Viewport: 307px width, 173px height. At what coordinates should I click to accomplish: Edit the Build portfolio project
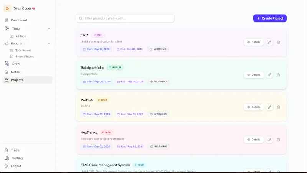tap(270, 74)
